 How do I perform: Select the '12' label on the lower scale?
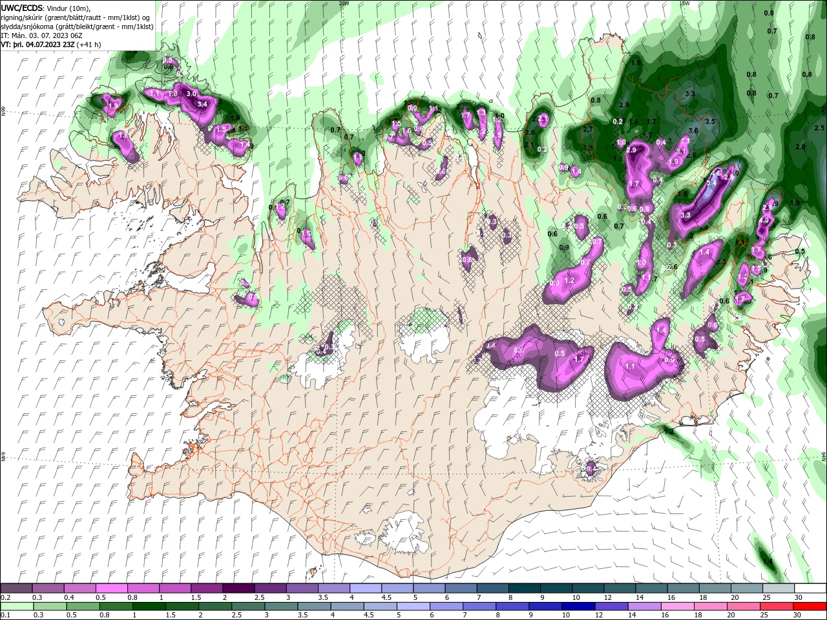(x=598, y=615)
